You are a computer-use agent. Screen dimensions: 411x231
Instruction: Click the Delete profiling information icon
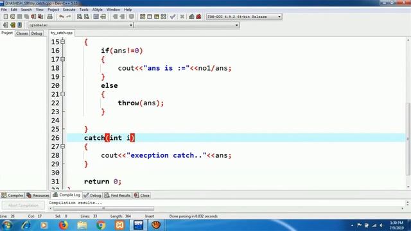click(198, 17)
